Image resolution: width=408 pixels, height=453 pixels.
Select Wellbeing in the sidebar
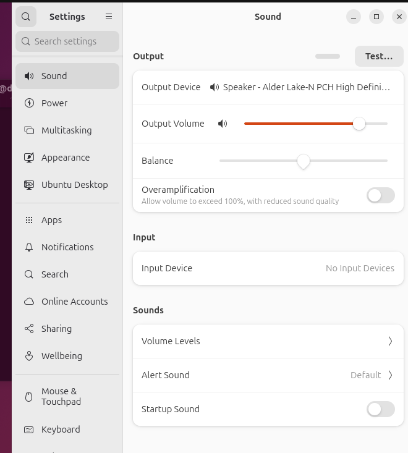click(x=61, y=356)
